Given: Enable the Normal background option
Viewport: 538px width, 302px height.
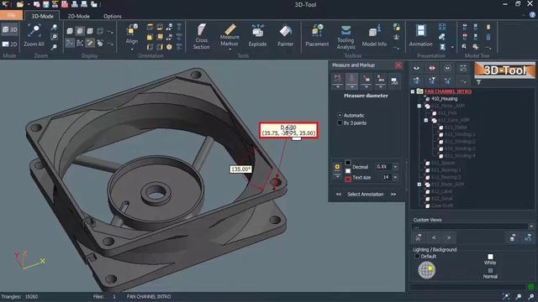Looking at the screenshot, I should point(490,270).
